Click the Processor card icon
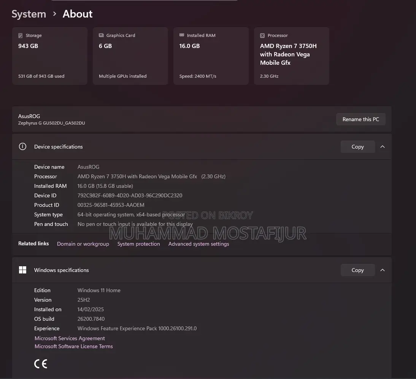Image resolution: width=416 pixels, height=379 pixels. point(262,35)
